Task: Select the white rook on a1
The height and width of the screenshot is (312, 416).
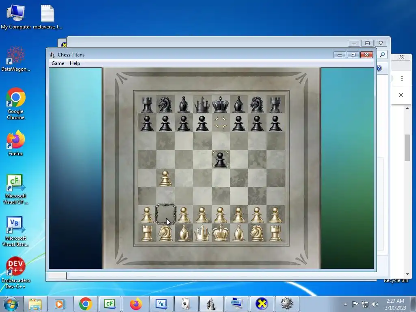Action: tap(147, 233)
